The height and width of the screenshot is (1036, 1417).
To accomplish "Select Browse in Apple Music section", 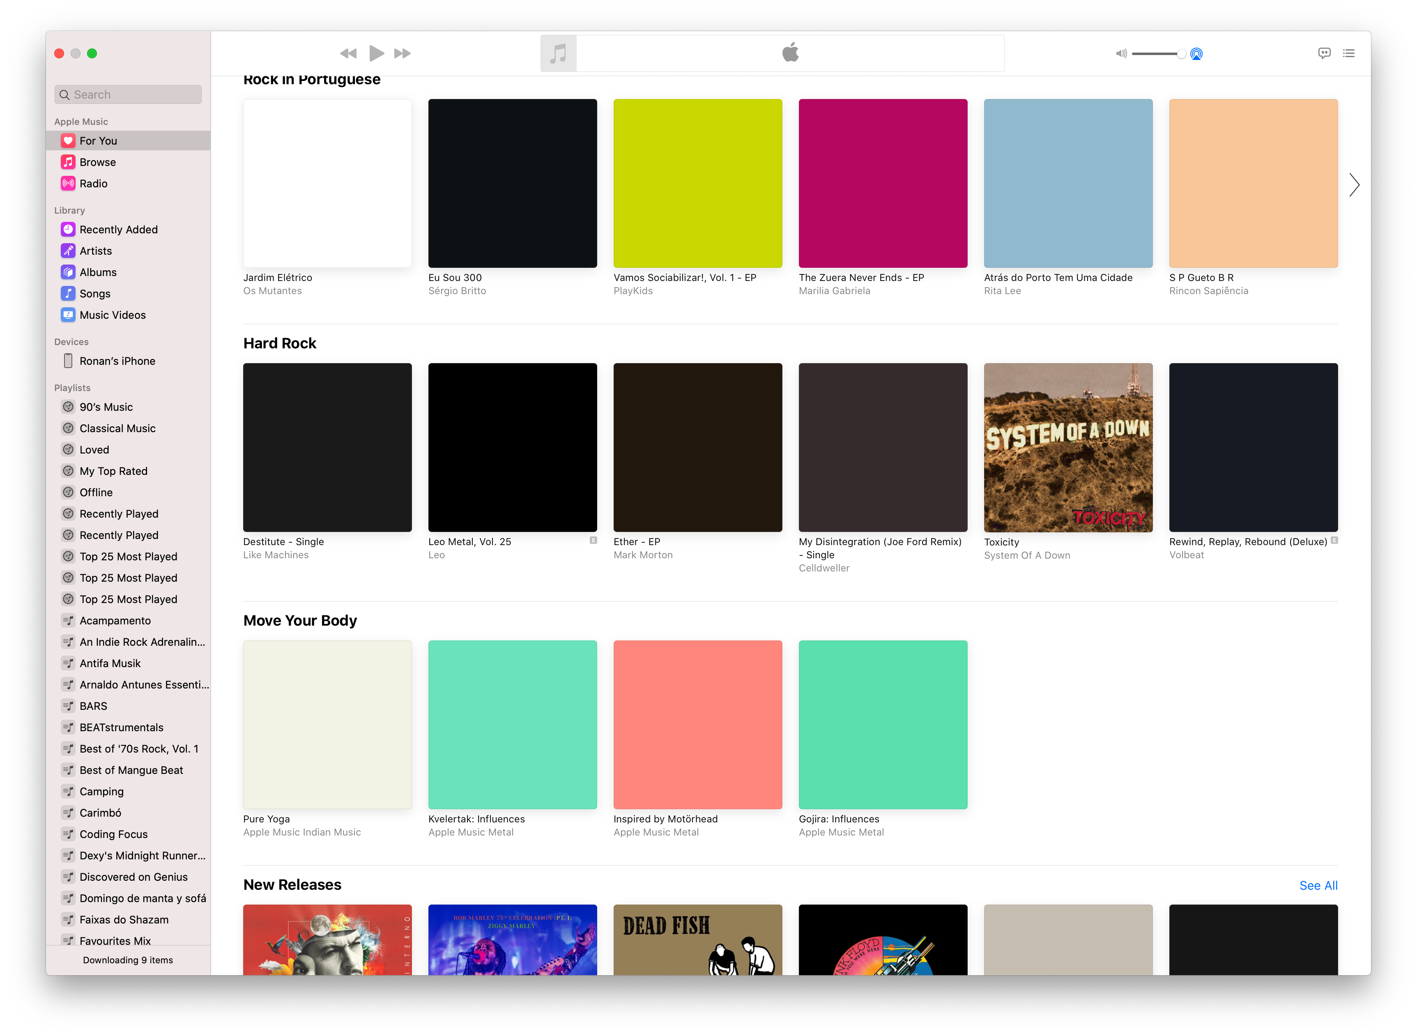I will [x=97, y=162].
